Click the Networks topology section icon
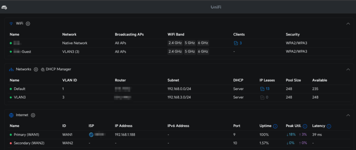This screenshot has width=356, height=150. 11,69
